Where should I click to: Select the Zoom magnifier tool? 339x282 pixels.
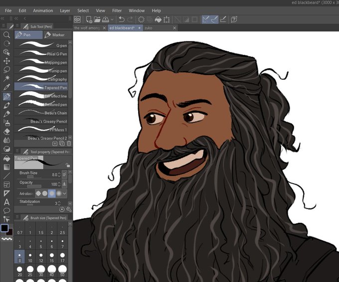[6, 35]
